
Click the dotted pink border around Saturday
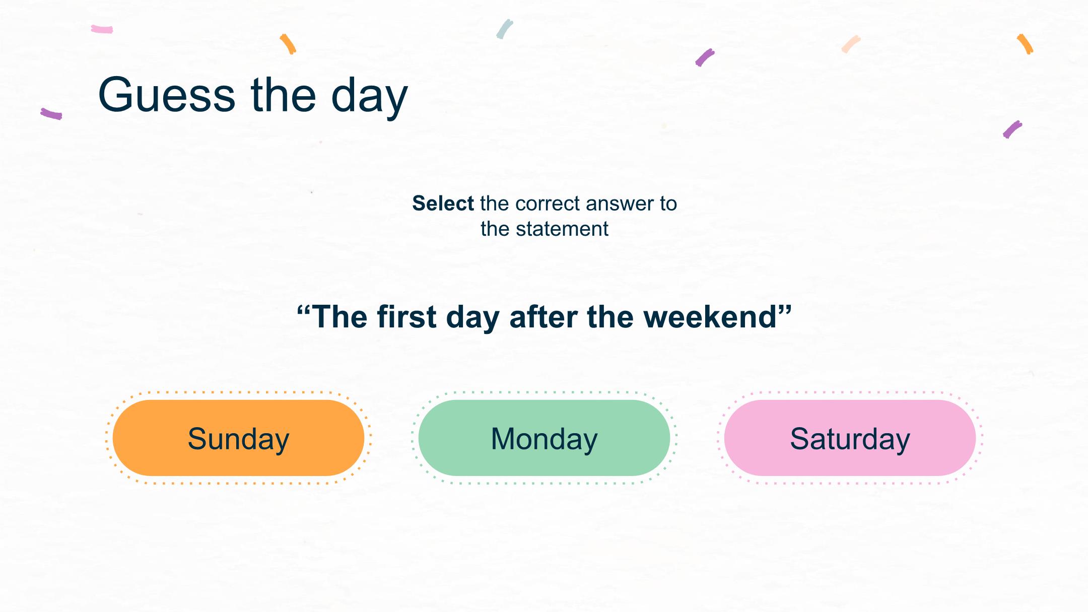(x=850, y=392)
